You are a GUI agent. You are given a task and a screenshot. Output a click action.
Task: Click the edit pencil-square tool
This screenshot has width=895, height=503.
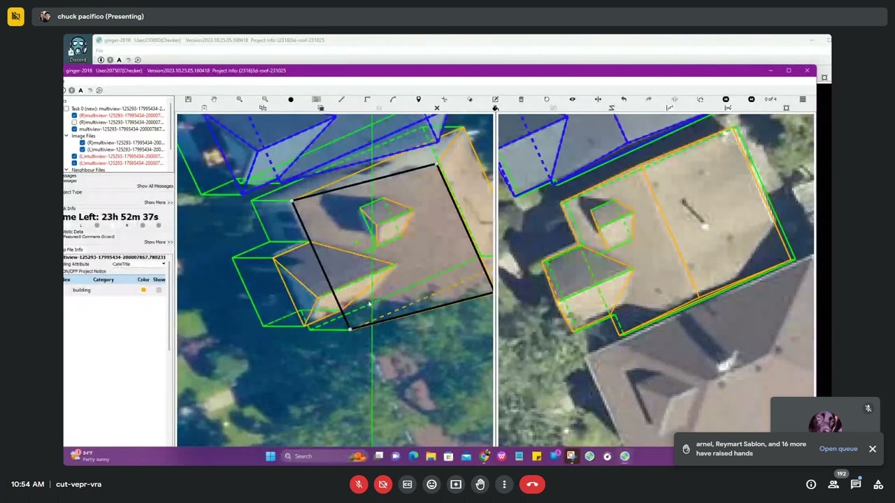point(495,99)
